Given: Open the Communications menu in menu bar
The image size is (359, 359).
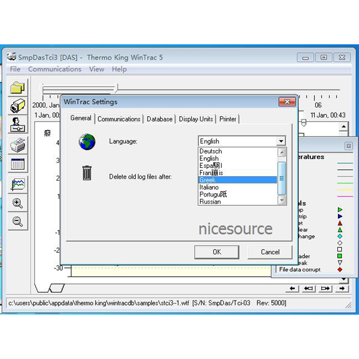Looking at the screenshot, I should [55, 69].
